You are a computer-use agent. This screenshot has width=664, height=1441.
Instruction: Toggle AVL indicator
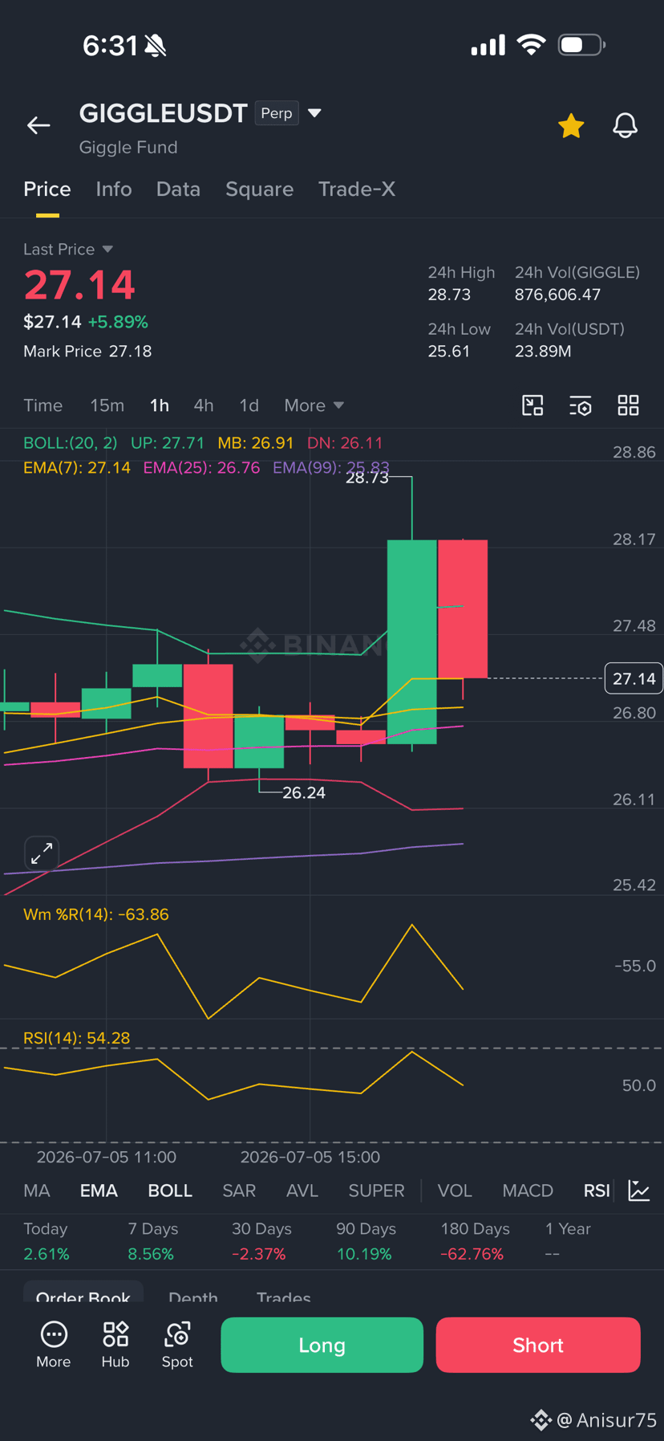(302, 1191)
